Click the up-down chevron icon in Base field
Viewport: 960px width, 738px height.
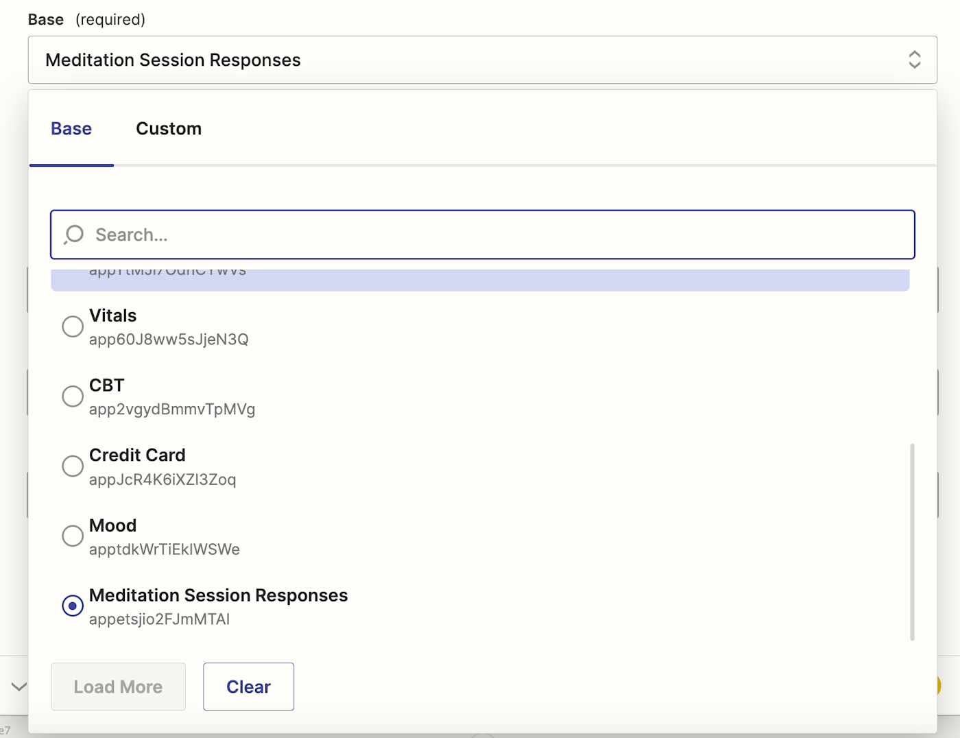pos(914,60)
